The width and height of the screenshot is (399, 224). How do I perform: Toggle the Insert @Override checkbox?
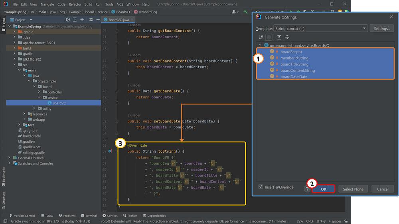(261, 187)
